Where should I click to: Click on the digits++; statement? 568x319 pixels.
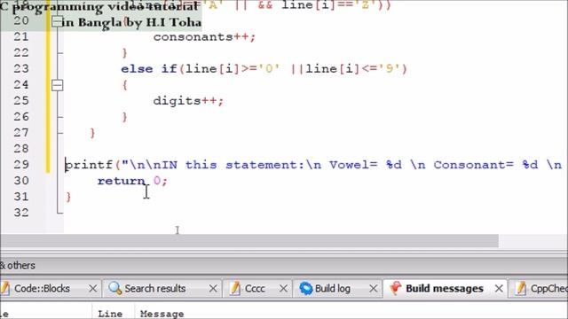coord(188,100)
